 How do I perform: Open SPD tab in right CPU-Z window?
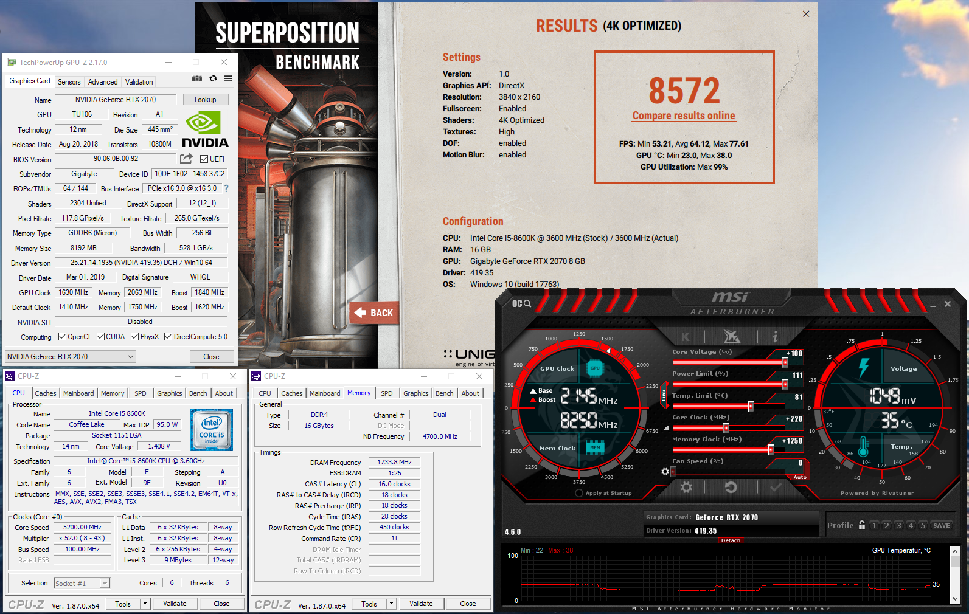[387, 393]
